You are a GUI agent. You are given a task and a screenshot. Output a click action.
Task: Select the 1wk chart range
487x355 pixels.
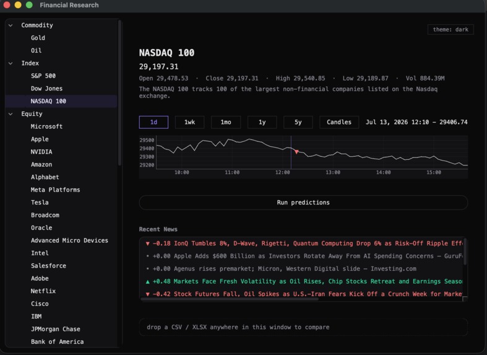[190, 122]
